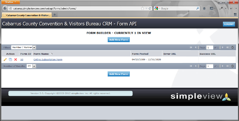
Task: Duplicate Online Subscription Form via copy icon
Action: click(10, 60)
